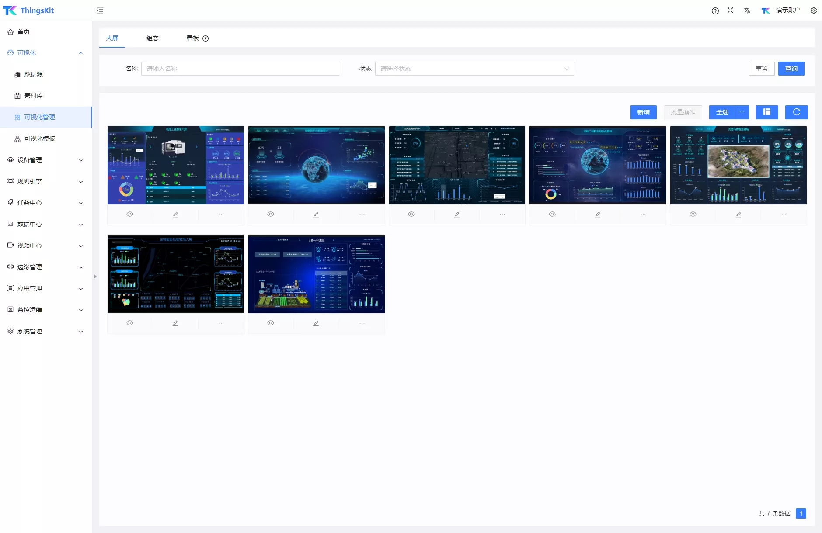Image resolution: width=822 pixels, height=533 pixels.
Task: Switch to the 看板 tab
Action: (193, 38)
